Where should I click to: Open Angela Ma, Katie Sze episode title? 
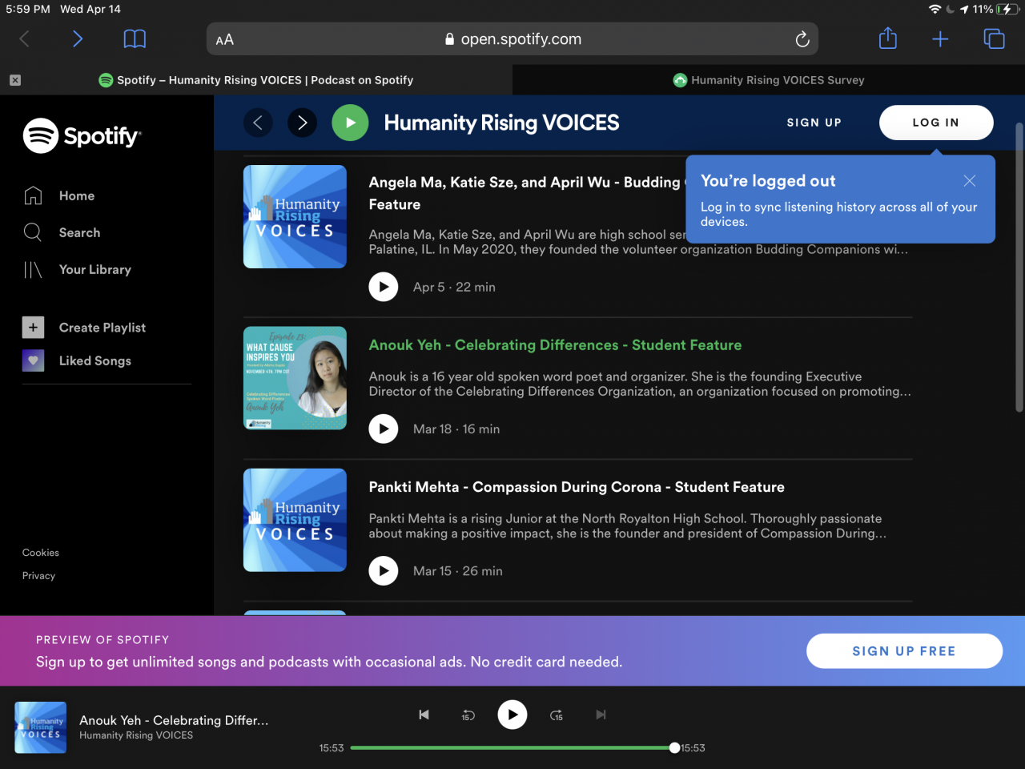coord(526,193)
